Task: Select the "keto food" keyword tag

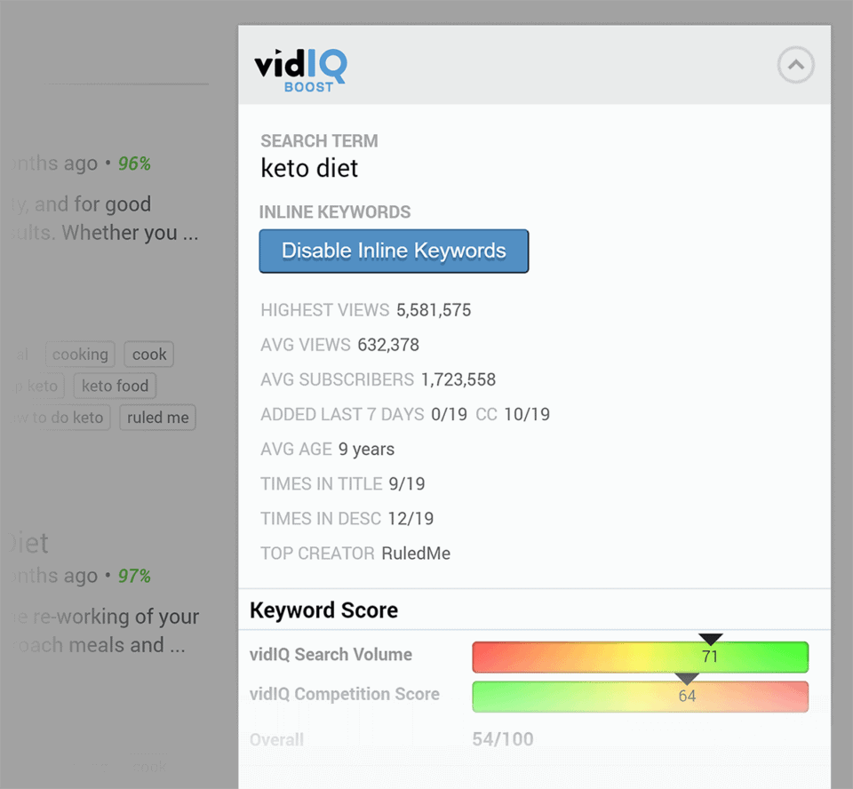Action: click(115, 386)
